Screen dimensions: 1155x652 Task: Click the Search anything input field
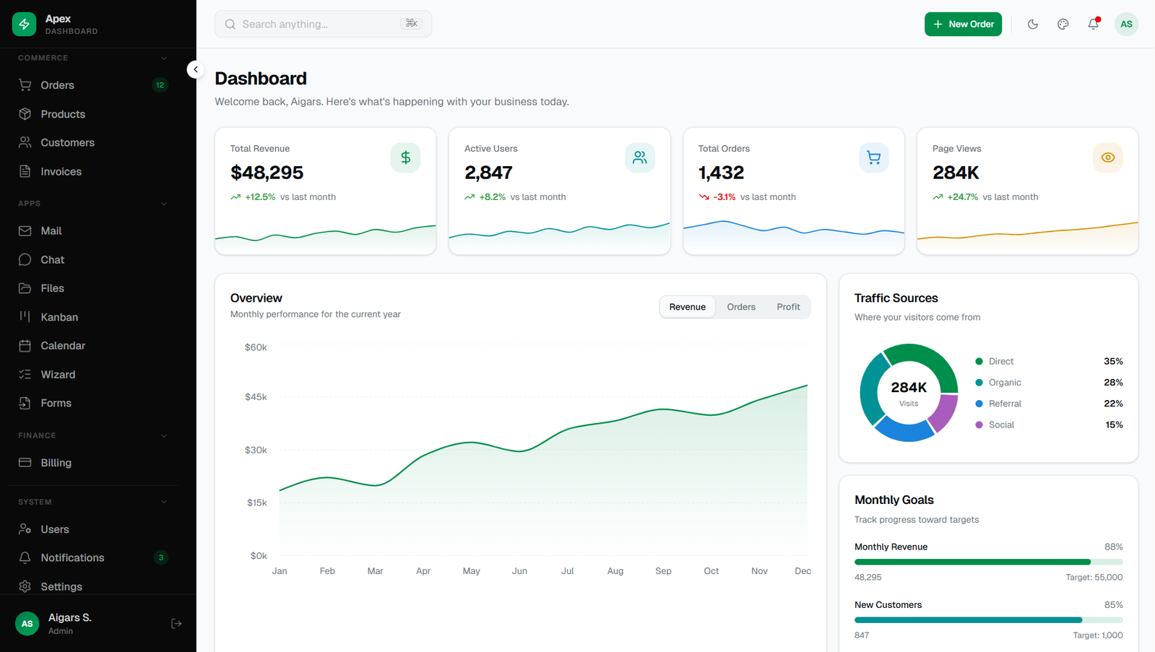coord(323,24)
